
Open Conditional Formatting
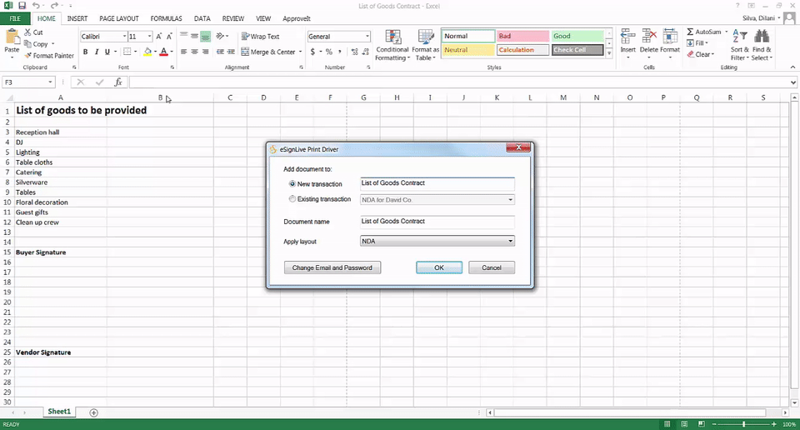coord(392,45)
